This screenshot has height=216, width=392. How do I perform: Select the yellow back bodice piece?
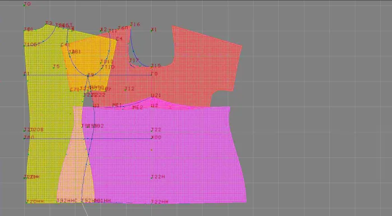tap(48, 114)
